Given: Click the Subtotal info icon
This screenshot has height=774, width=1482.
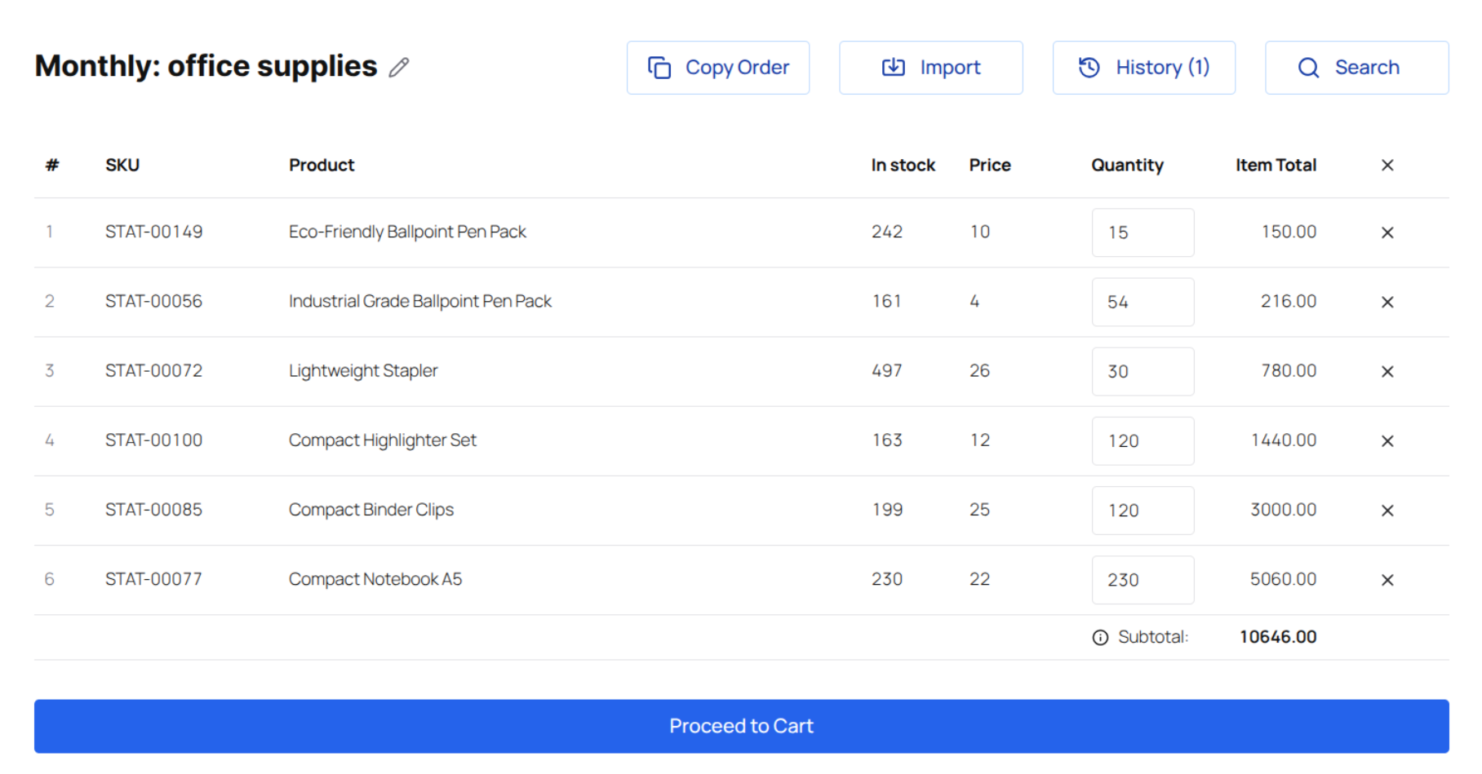Looking at the screenshot, I should 1098,637.
